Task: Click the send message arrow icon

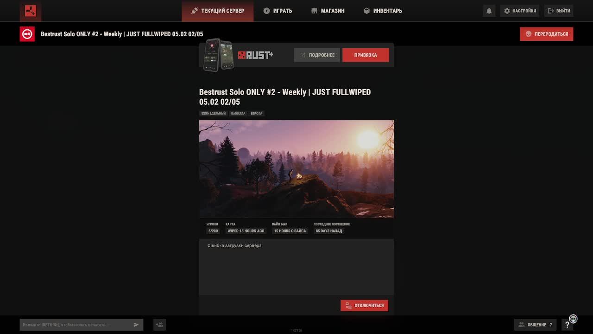Action: point(136,325)
